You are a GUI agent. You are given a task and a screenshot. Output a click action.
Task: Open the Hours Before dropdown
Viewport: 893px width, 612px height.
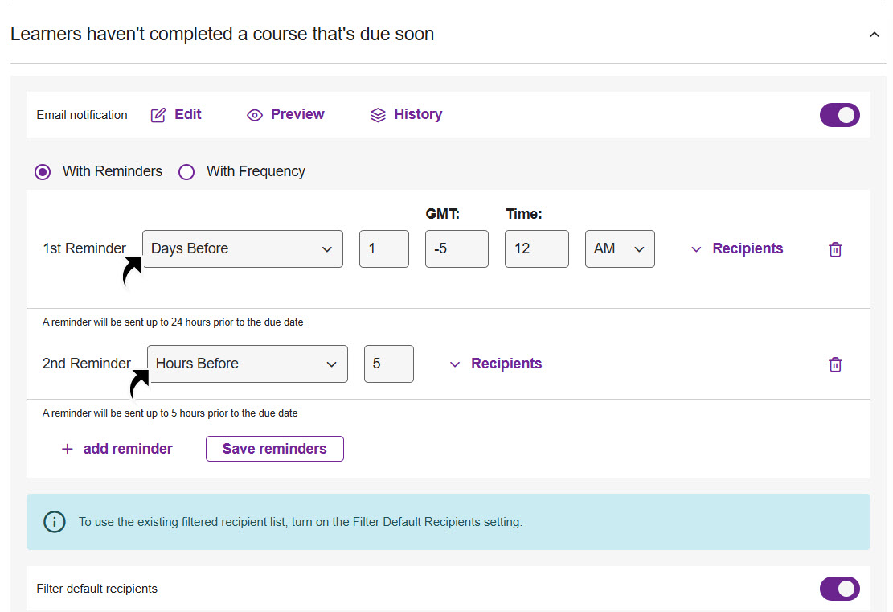pyautogui.click(x=247, y=364)
